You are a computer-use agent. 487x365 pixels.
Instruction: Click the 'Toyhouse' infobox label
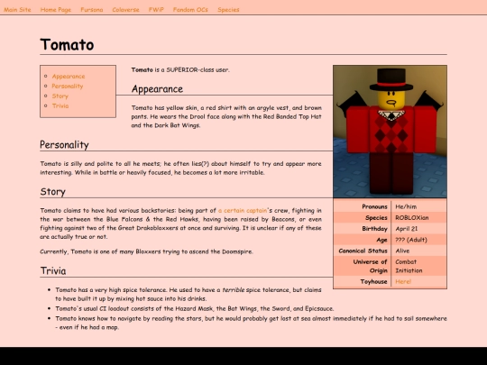[x=373, y=281]
